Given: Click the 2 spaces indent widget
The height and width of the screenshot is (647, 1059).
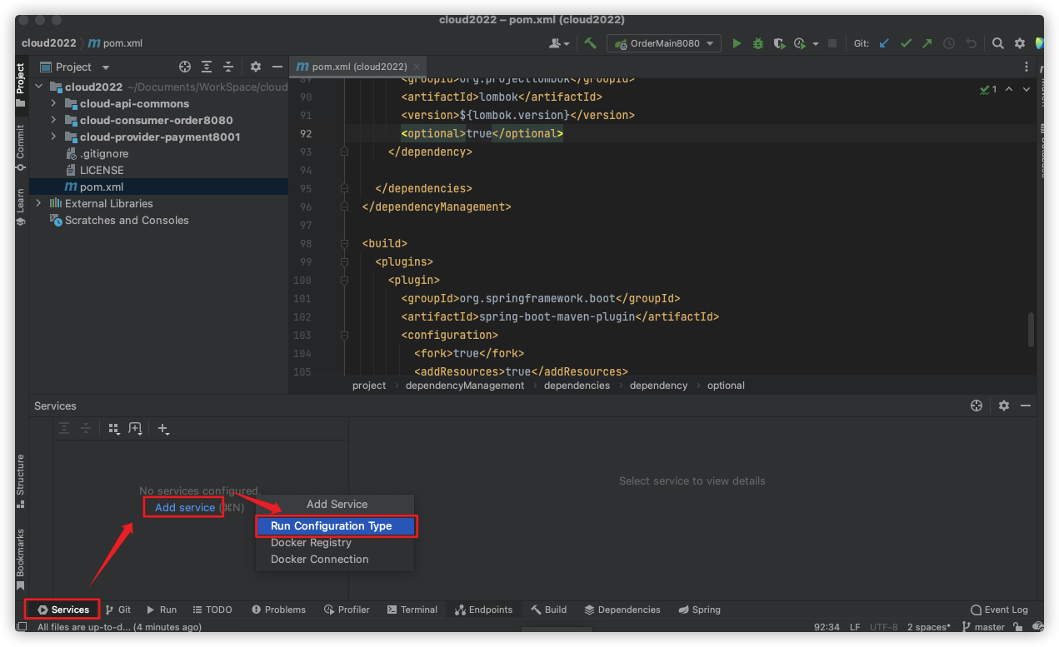Looking at the screenshot, I should [929, 627].
